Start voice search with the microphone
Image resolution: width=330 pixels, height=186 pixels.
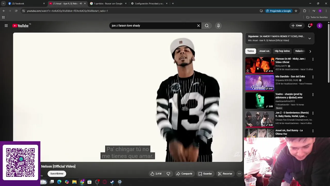coord(218,26)
